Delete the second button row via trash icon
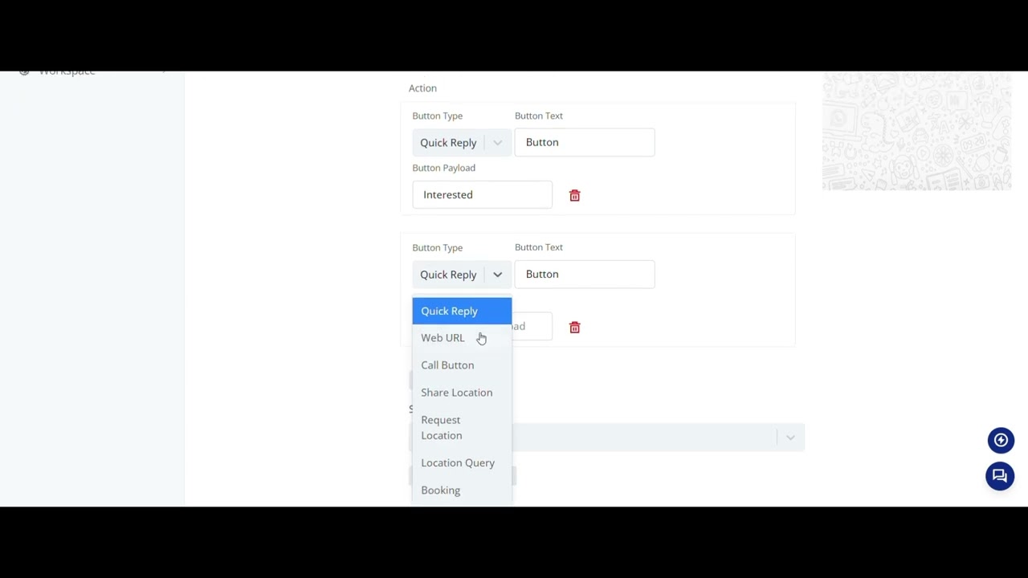 [574, 327]
